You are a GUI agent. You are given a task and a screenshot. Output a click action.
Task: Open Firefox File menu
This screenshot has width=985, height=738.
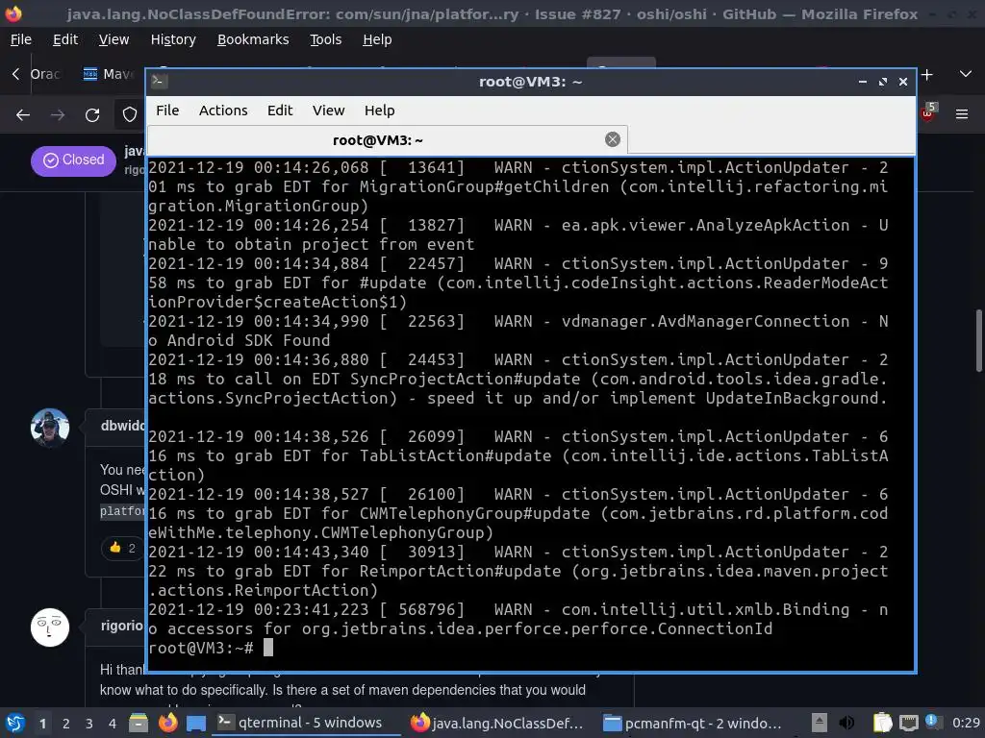pos(21,39)
